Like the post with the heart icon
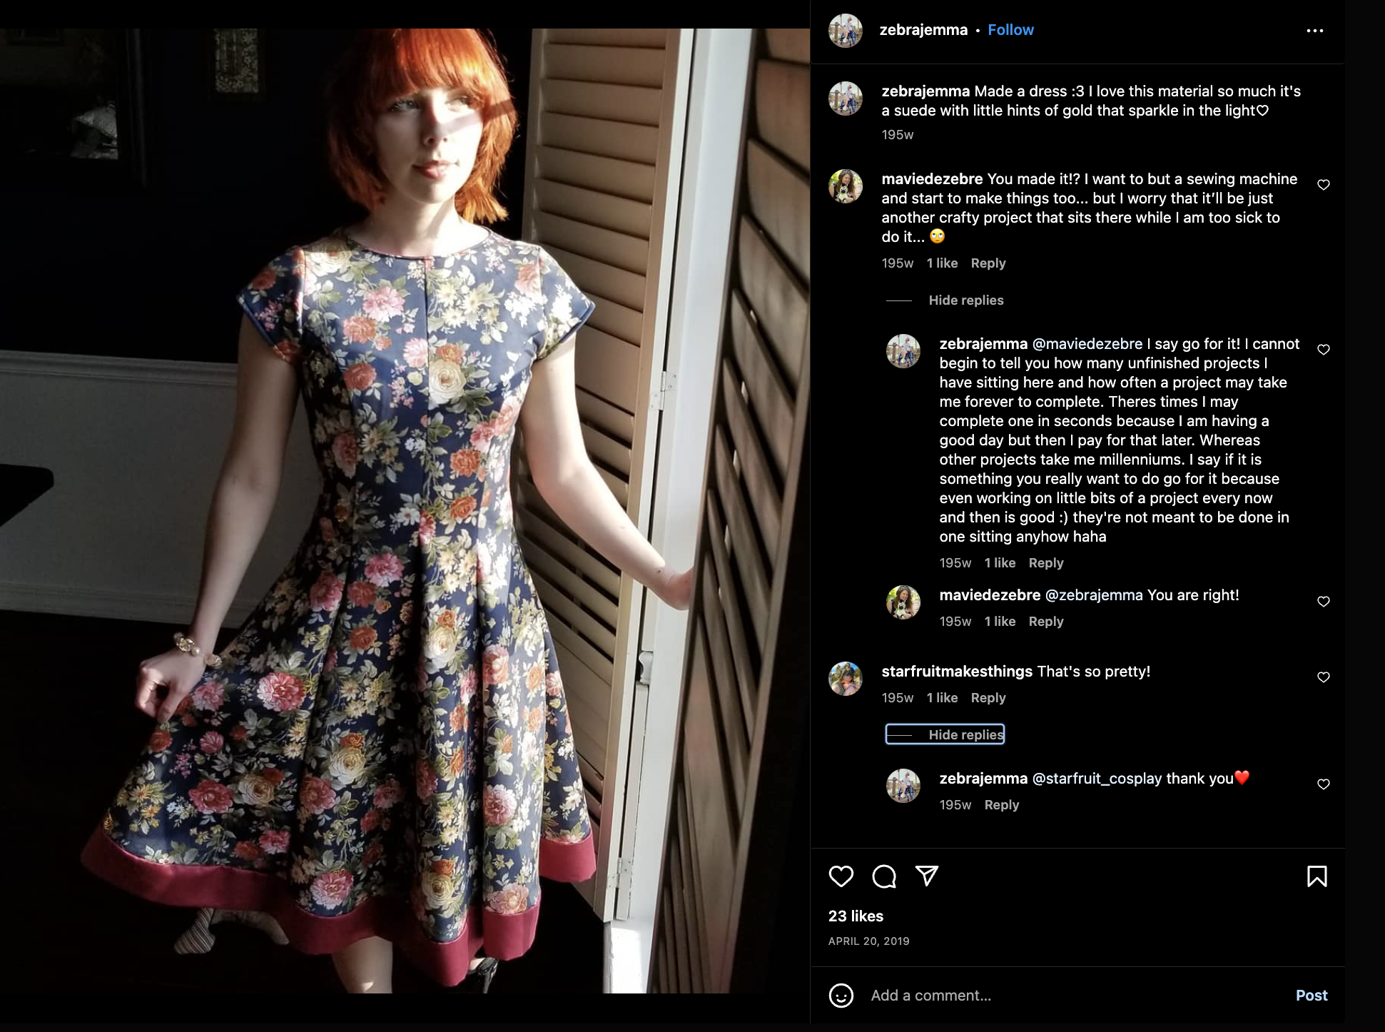The image size is (1385, 1032). [841, 876]
